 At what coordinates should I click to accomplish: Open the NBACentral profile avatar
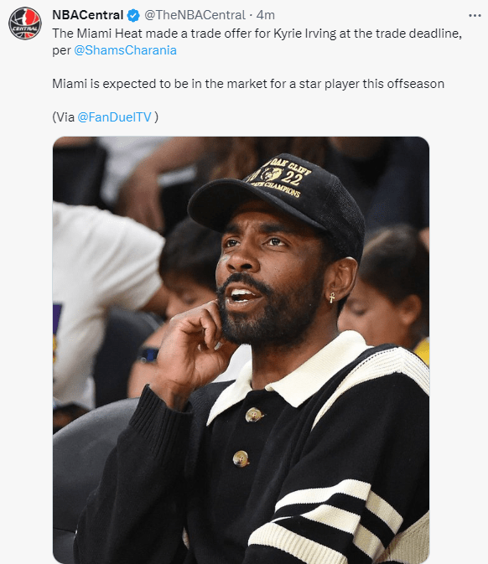(25, 23)
